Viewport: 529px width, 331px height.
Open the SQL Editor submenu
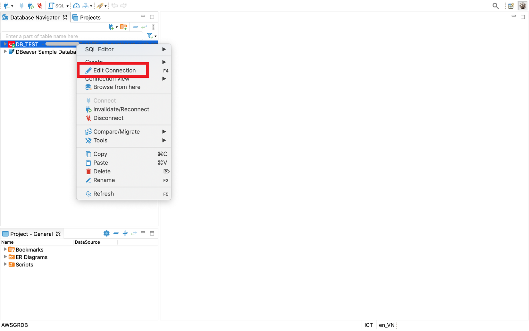point(124,49)
